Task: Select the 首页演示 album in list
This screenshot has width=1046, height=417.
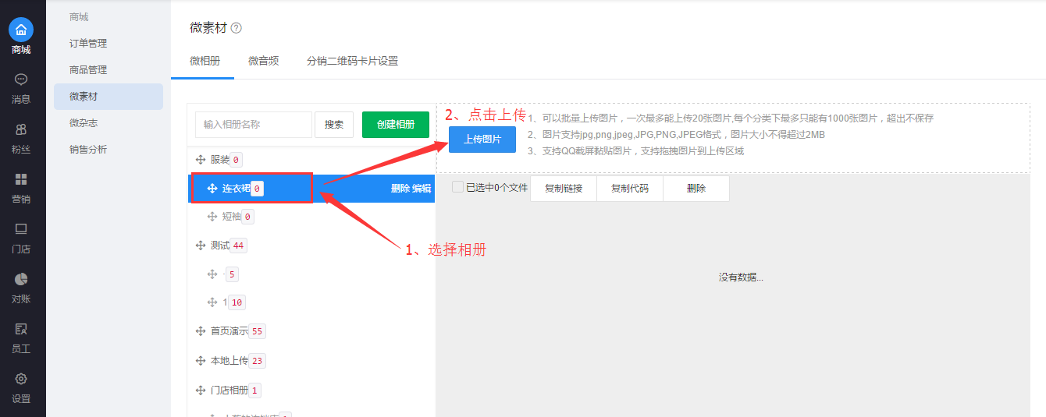Action: click(x=229, y=331)
